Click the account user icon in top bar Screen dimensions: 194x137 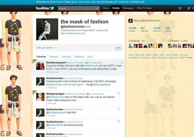[189, 8]
